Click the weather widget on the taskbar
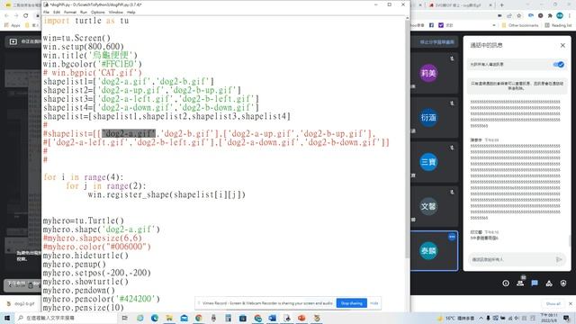 (x=455, y=318)
